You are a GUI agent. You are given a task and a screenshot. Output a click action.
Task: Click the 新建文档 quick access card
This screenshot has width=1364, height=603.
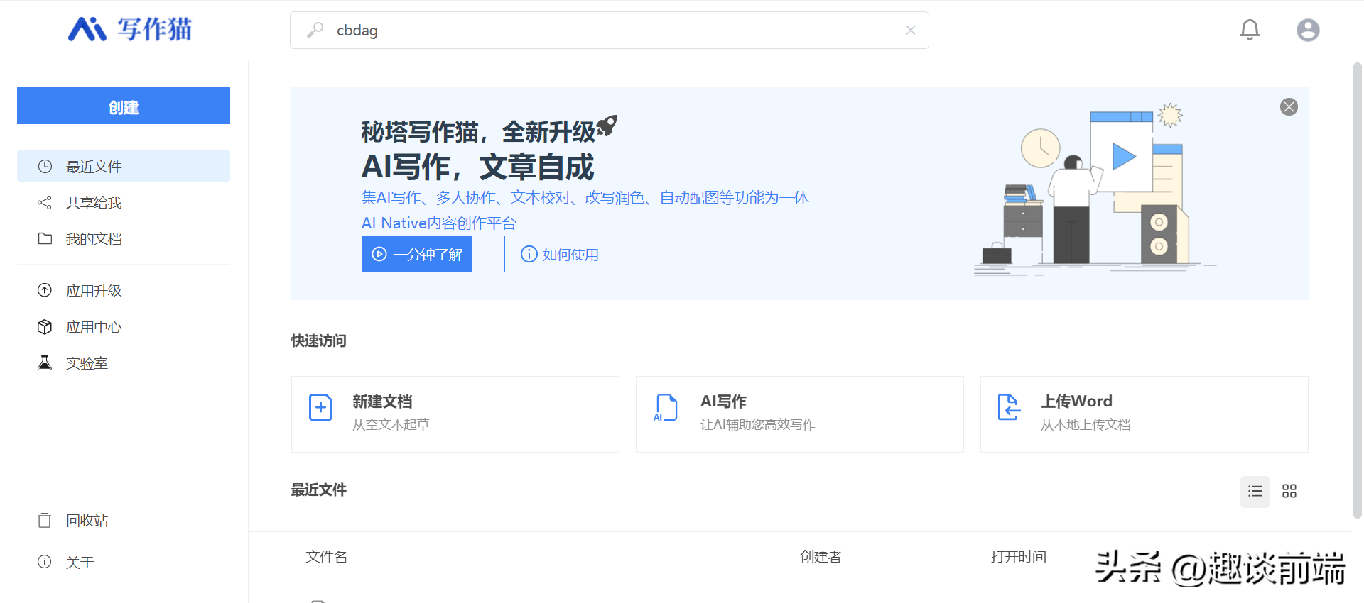[x=455, y=414]
